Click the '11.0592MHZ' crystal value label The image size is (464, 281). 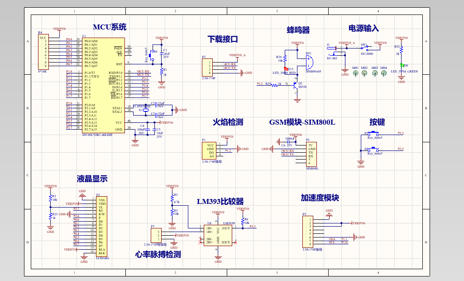[142, 106]
